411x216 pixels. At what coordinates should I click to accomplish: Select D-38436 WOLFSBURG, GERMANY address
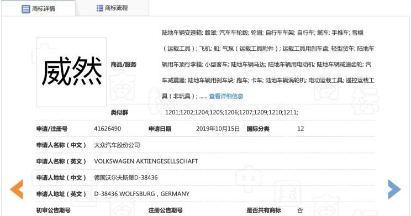pyautogui.click(x=142, y=194)
